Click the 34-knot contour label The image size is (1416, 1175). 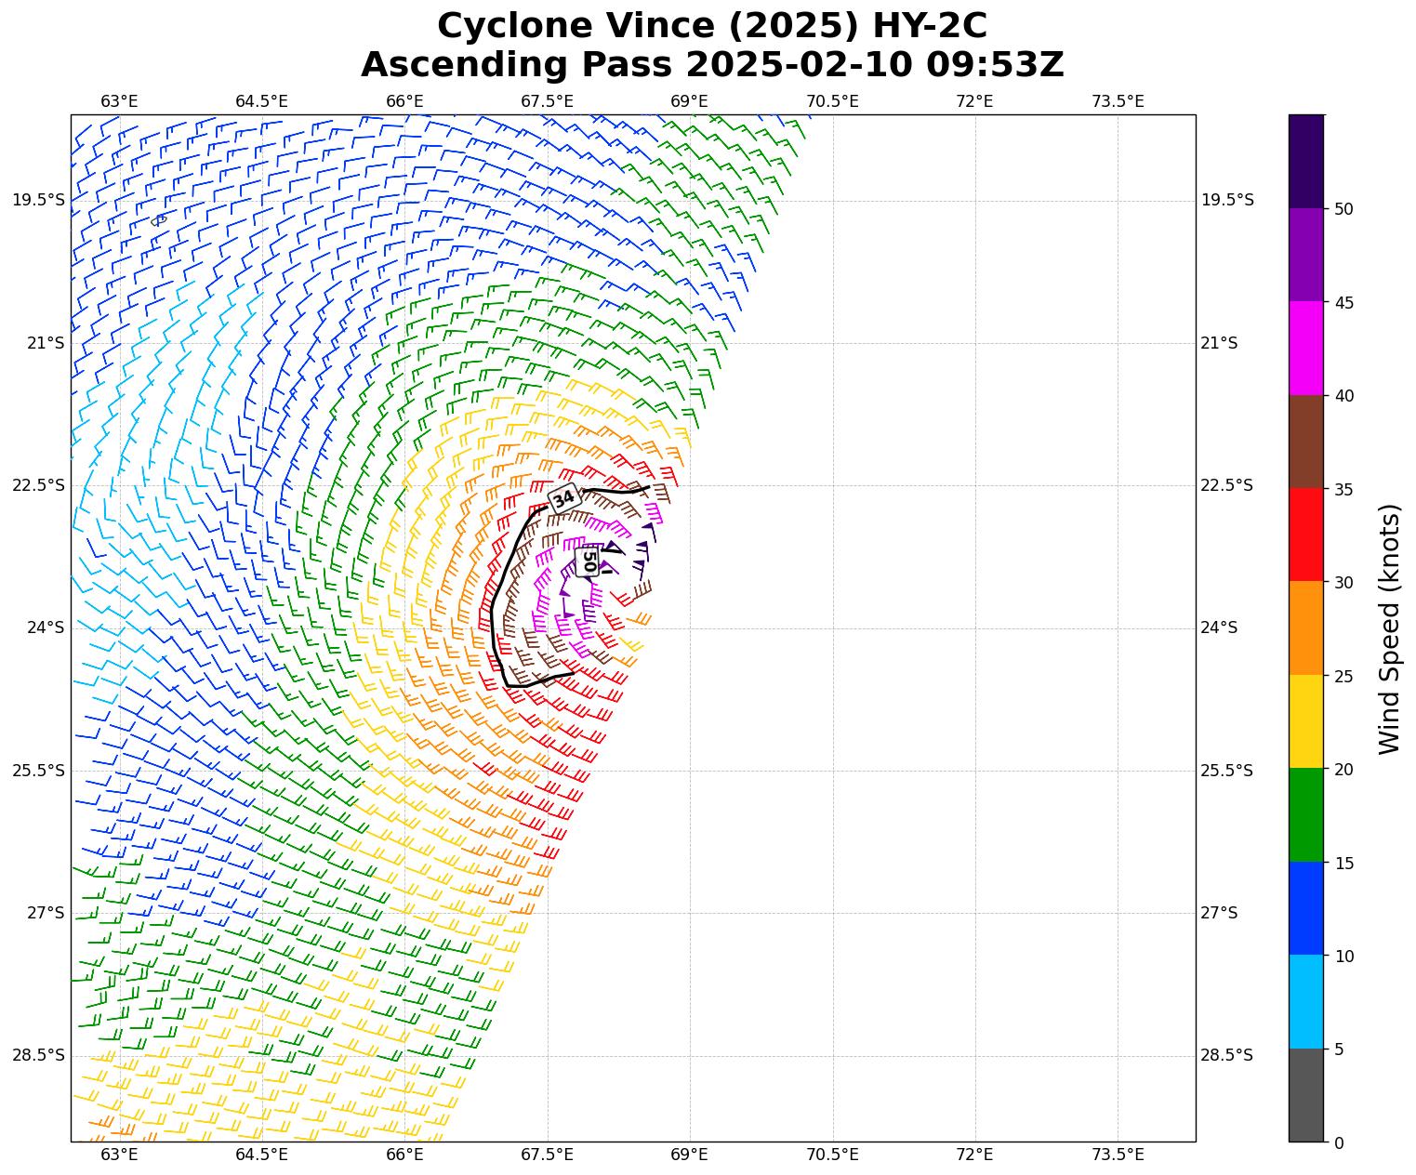click(x=563, y=498)
